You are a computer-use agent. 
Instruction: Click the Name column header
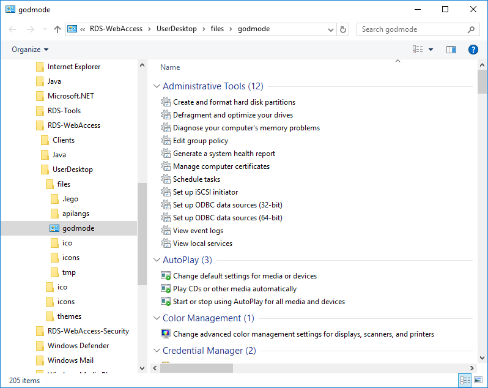170,67
